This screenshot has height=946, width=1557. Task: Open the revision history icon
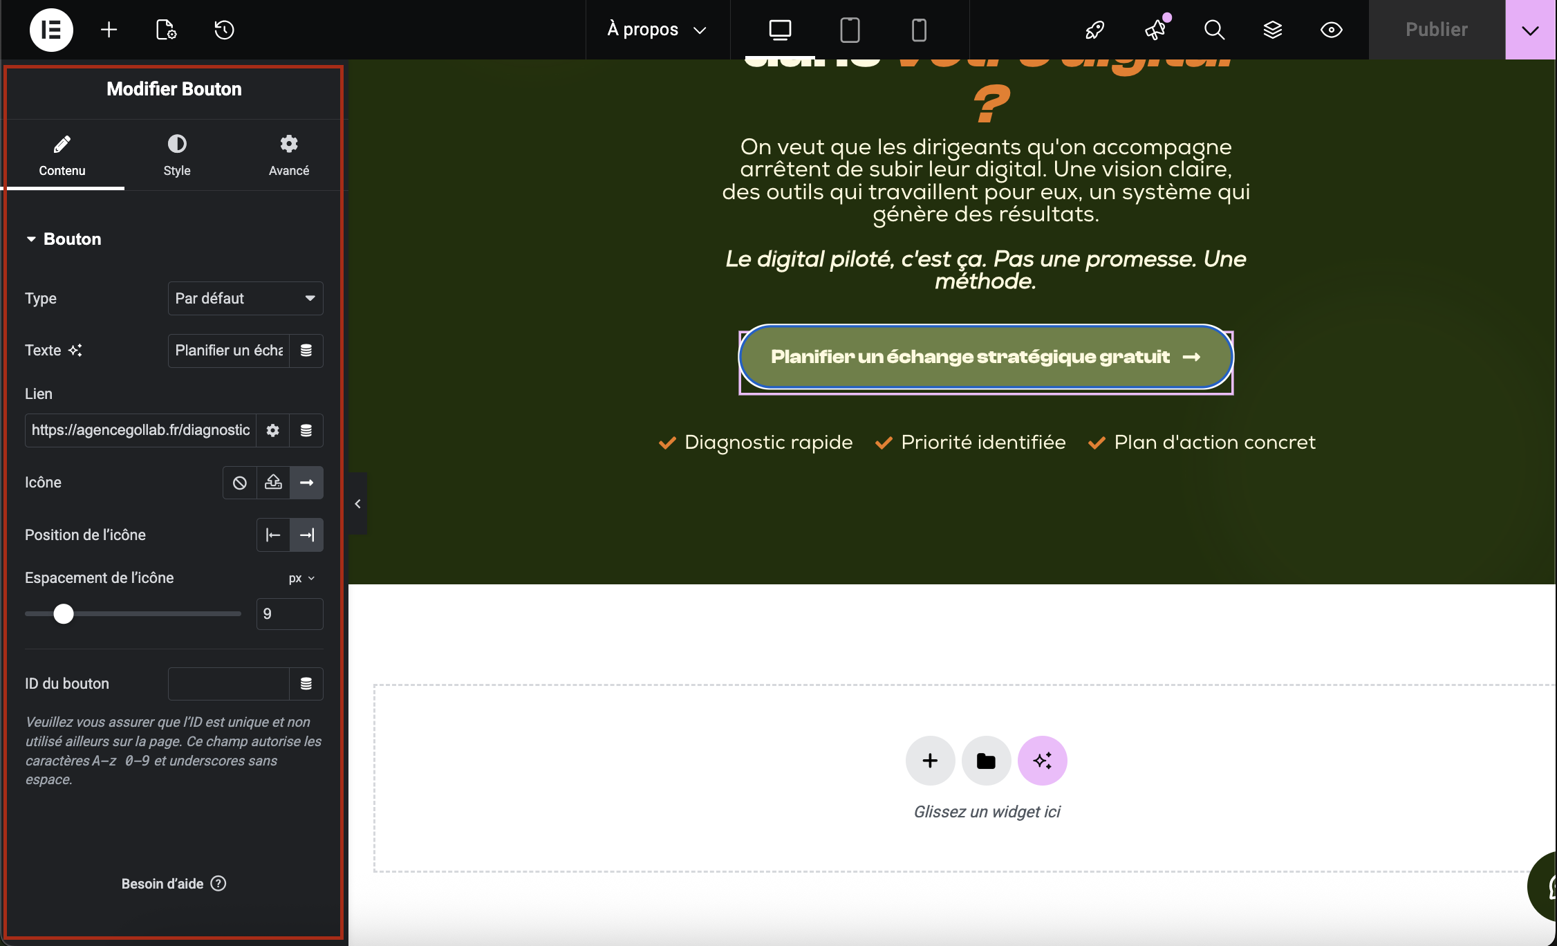[x=224, y=30]
